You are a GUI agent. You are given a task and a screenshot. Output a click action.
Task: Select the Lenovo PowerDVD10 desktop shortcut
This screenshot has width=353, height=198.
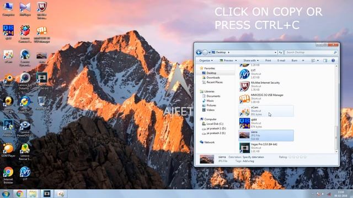(x=25, y=128)
